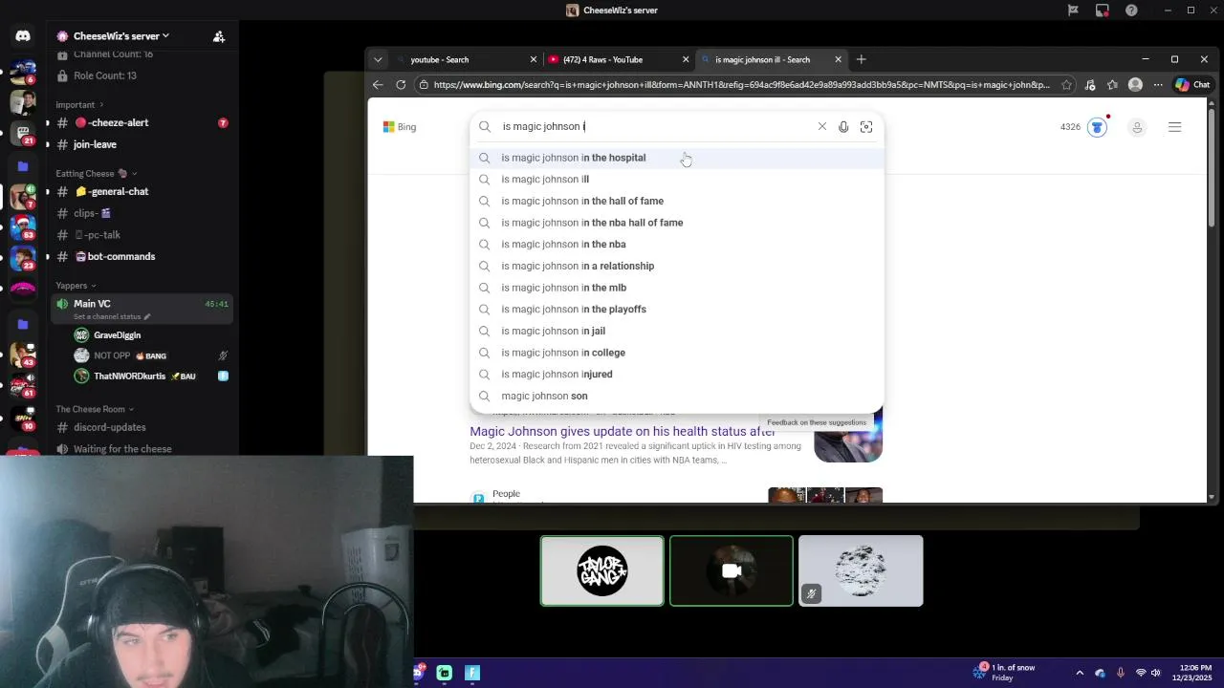
Task: Open the Fortnite taskbar icon
Action: click(471, 673)
